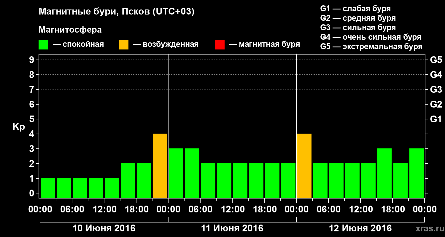Viewport: 445px width, 237px height.
Task: Click the '18:00' time label above 12 Июня
Action: coord(392,209)
